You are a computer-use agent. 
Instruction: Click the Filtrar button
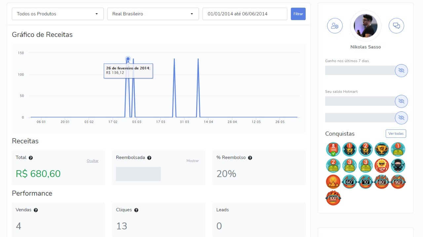[x=298, y=14]
